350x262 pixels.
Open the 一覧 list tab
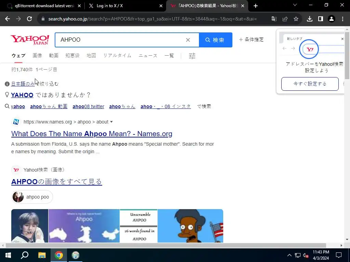pos(169,56)
